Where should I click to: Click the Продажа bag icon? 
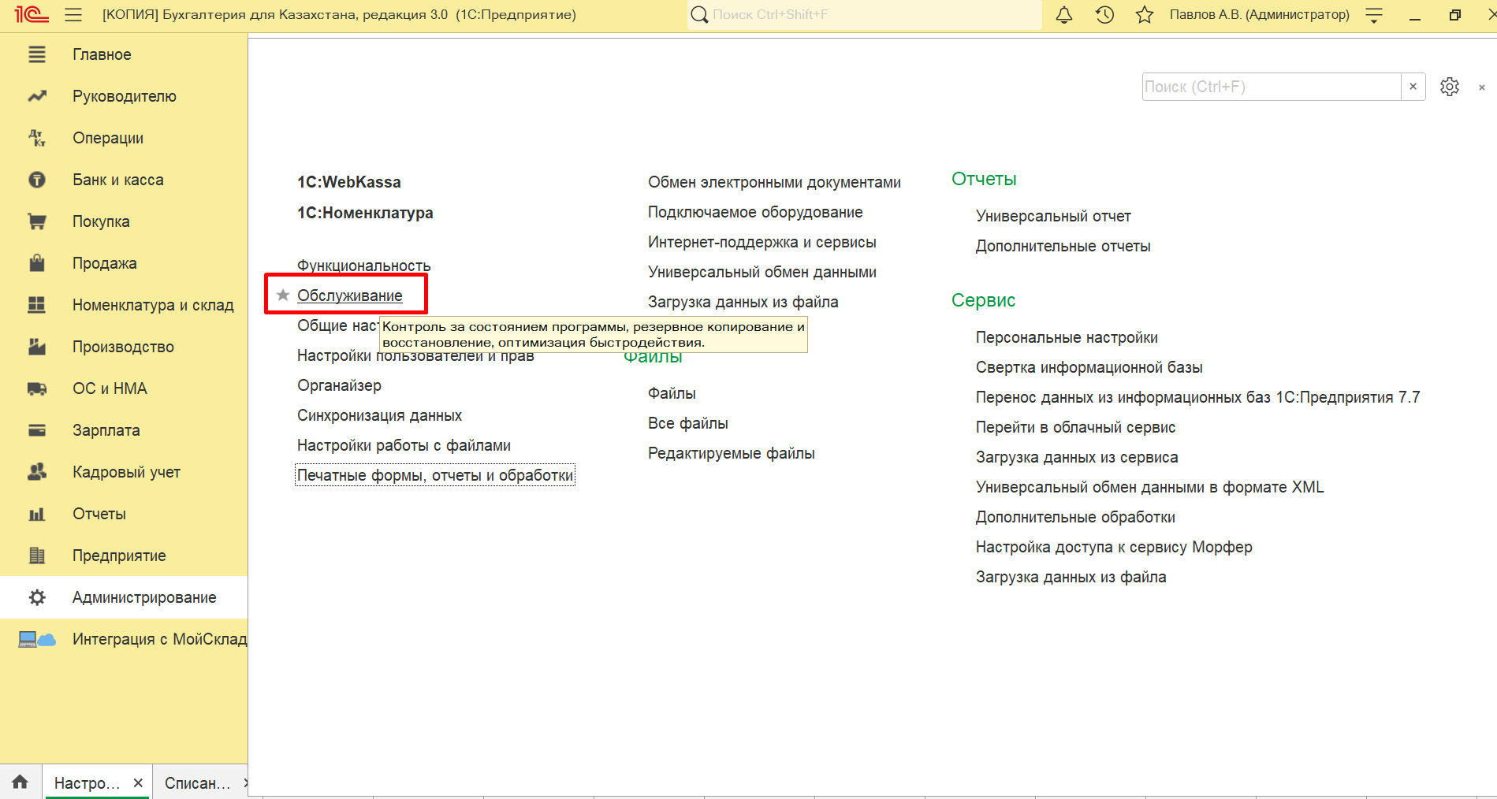tap(37, 263)
